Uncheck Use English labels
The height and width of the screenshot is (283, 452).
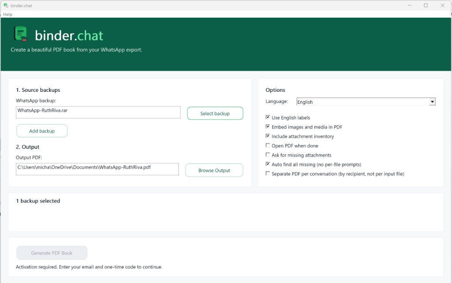pos(268,117)
